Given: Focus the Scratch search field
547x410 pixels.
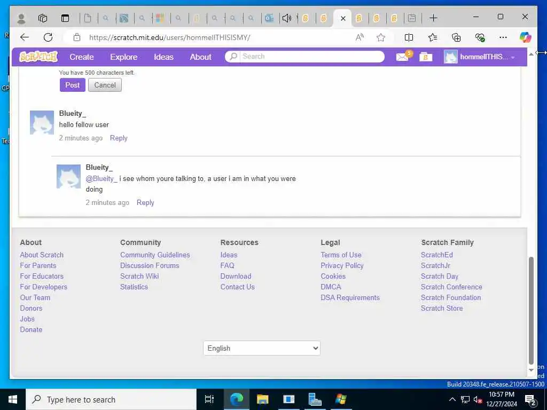Looking at the screenshot, I should (x=312, y=57).
